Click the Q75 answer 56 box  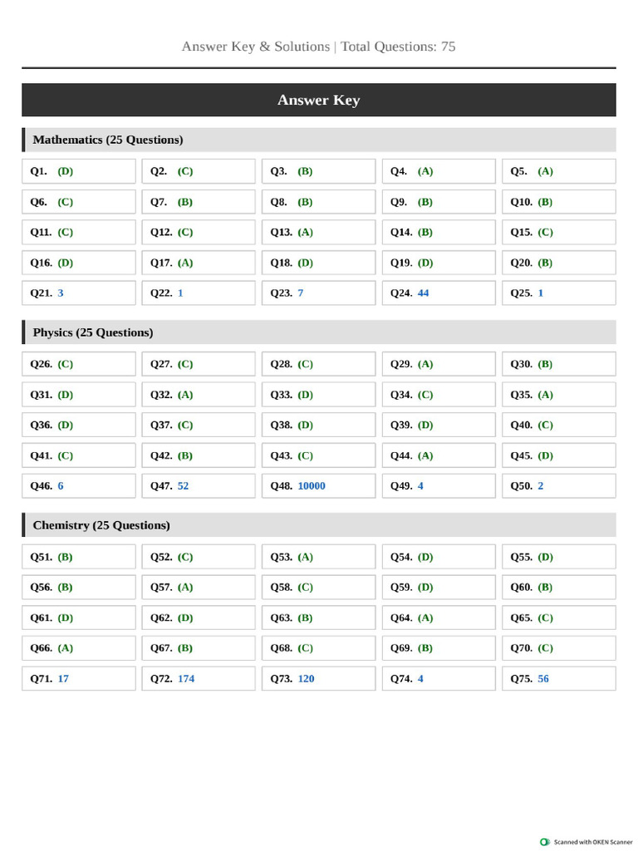tap(559, 678)
